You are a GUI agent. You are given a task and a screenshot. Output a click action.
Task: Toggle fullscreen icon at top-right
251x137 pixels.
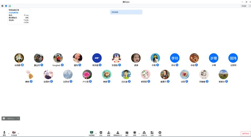click(250, 6)
